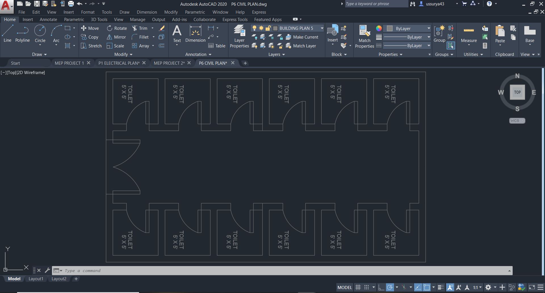Viewport: 545px width, 293px height.
Task: Click the new drawing tab plus button
Action: click(x=245, y=63)
